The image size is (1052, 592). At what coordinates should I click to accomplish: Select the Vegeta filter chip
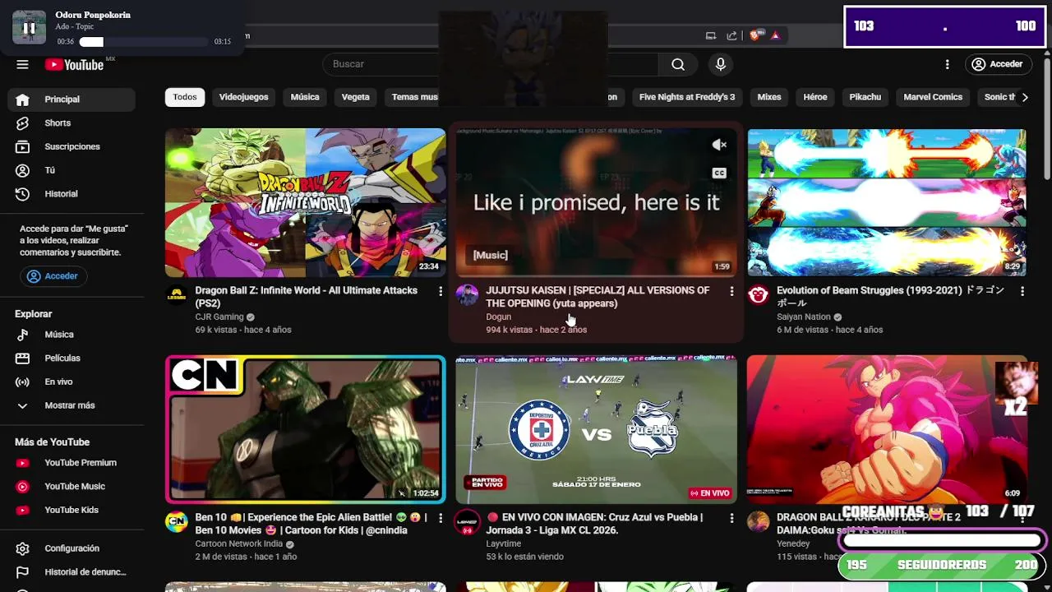(x=355, y=97)
